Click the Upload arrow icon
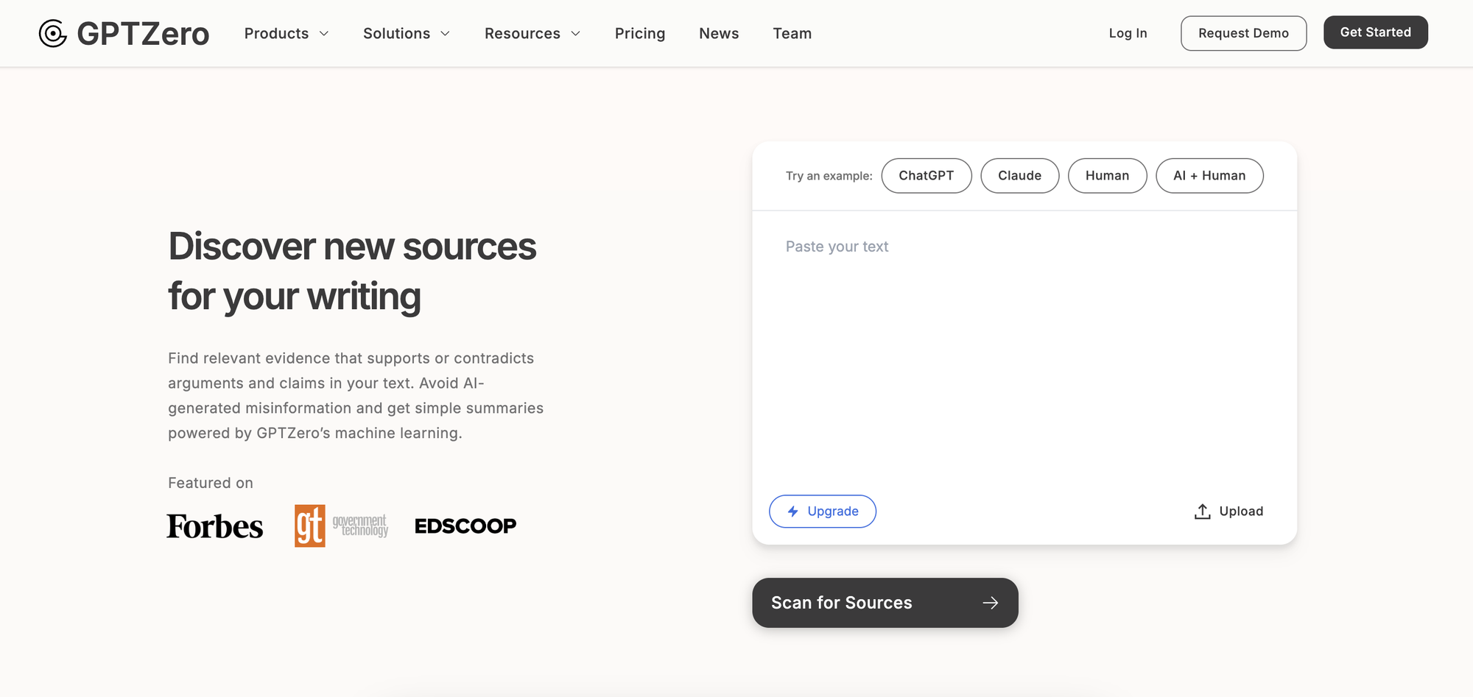 tap(1202, 512)
